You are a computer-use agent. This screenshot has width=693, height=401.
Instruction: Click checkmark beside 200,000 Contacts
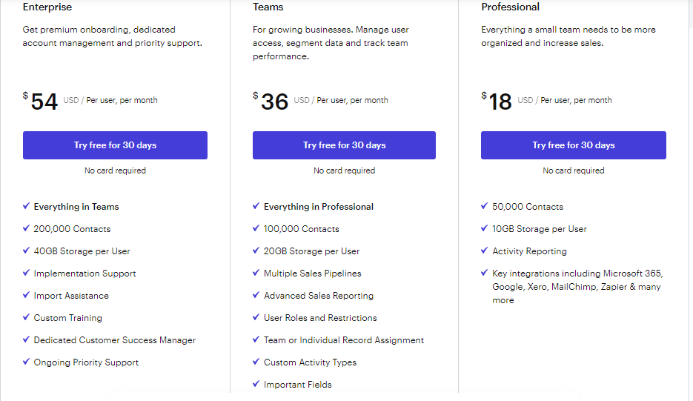(x=26, y=228)
